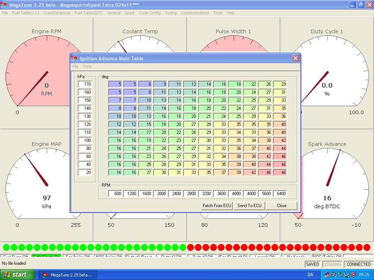This screenshot has height=280, width=374.
Task: Open the Code Config menu
Action: [150, 13]
